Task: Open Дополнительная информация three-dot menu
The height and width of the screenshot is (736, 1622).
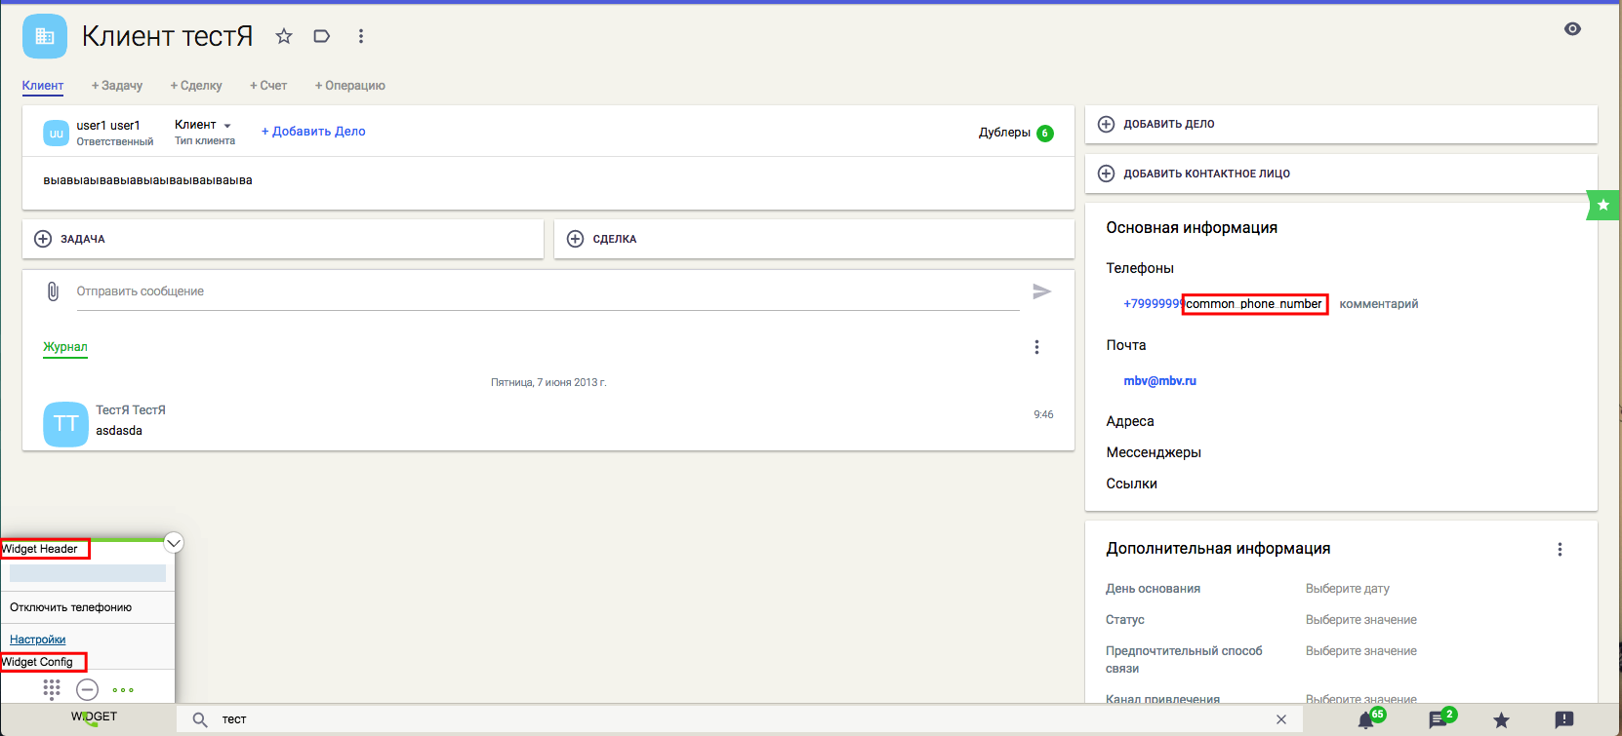Action: tap(1559, 549)
